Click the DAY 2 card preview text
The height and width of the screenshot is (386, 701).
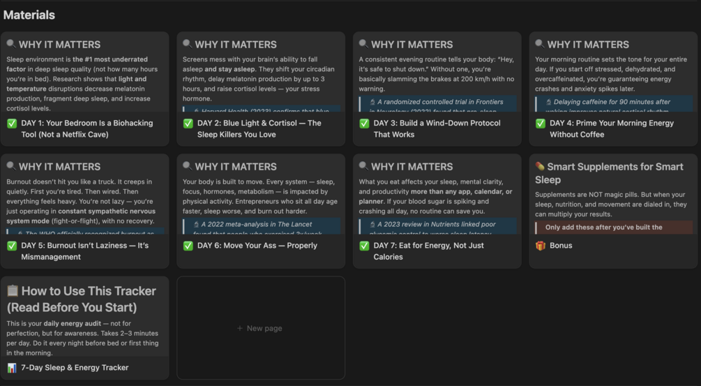point(259,79)
